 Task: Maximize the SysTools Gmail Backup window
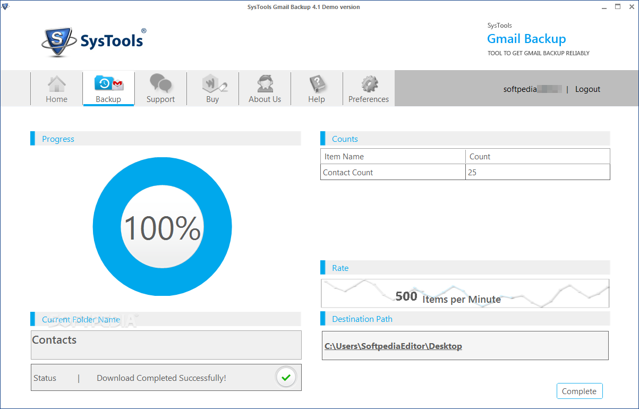click(618, 7)
